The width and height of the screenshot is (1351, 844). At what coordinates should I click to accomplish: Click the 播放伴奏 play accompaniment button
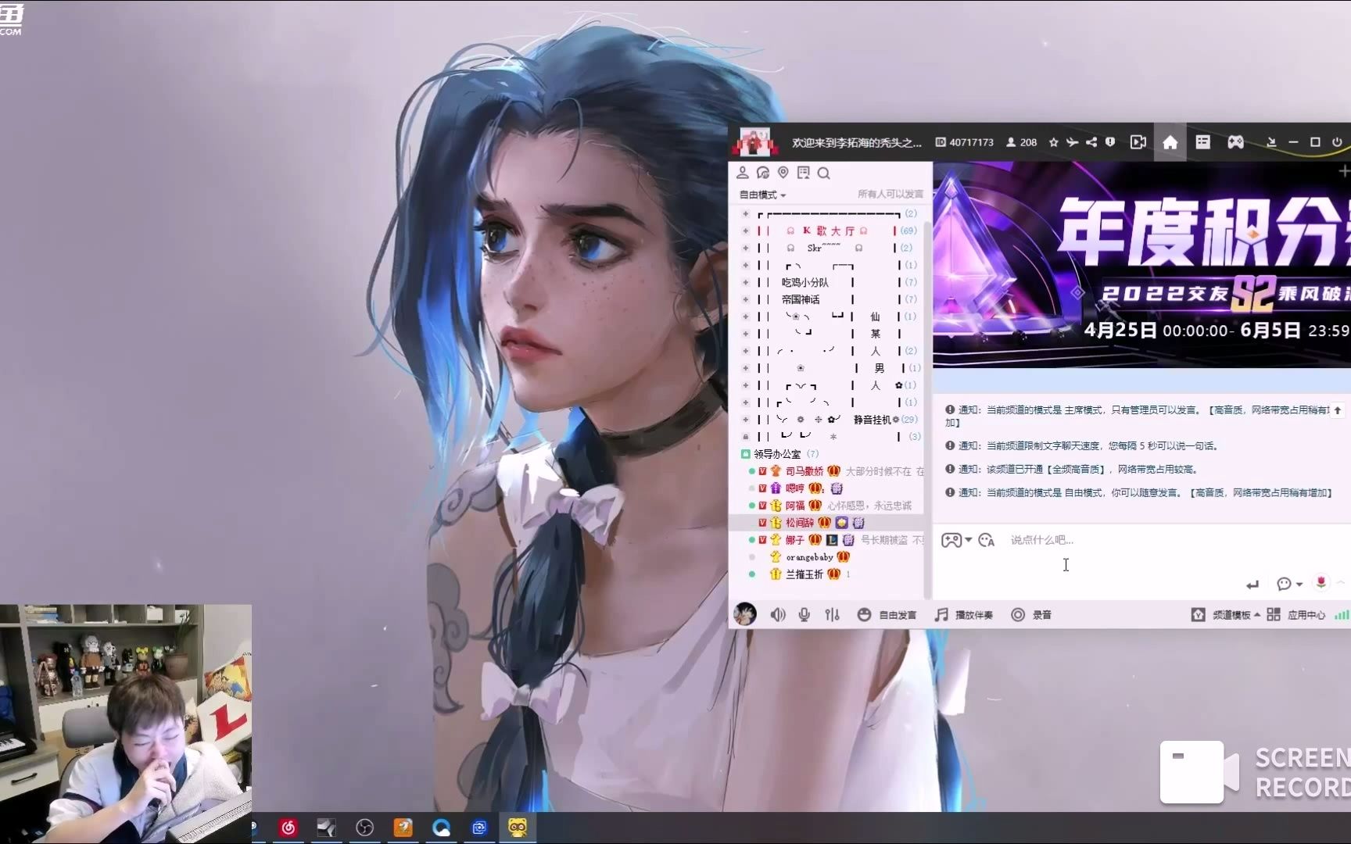tap(964, 615)
